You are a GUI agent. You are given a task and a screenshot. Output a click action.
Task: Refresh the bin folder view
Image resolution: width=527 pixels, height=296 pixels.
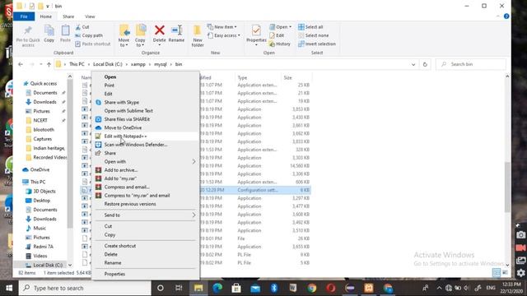[425, 64]
